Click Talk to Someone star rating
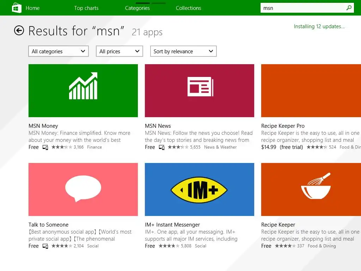Viewport: 361px width, 271px height. [x=62, y=246]
